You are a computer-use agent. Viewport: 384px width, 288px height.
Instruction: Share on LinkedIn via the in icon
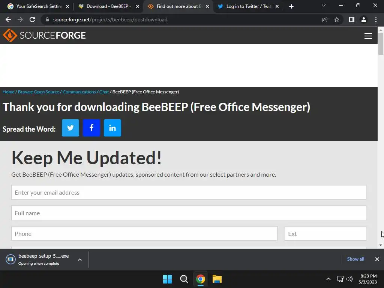tap(112, 128)
